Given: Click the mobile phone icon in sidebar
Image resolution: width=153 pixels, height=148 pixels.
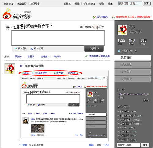Looking at the screenshot, I should point(119,51).
